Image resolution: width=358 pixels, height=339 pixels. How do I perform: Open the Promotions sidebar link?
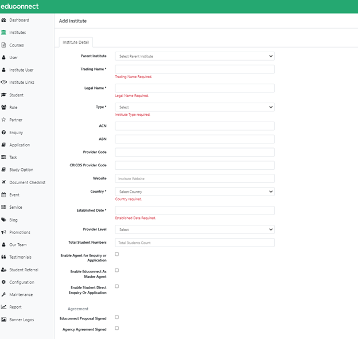coord(20,232)
